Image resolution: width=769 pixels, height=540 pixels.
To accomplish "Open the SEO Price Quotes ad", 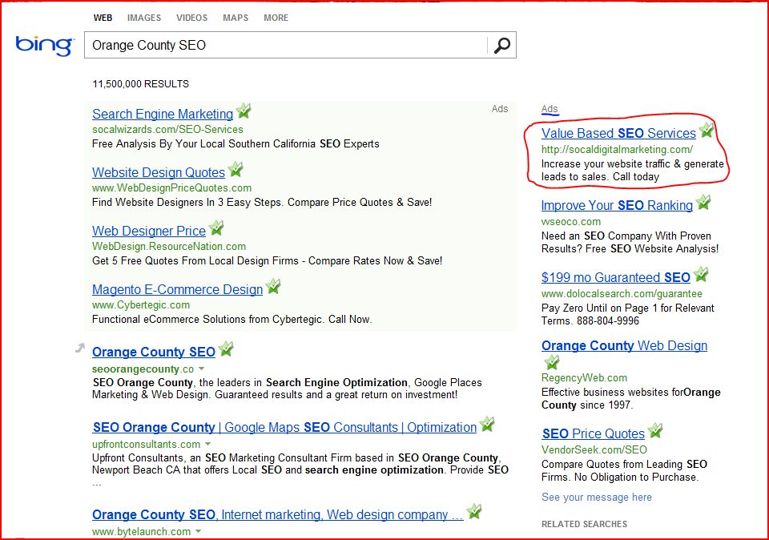I will coord(594,433).
